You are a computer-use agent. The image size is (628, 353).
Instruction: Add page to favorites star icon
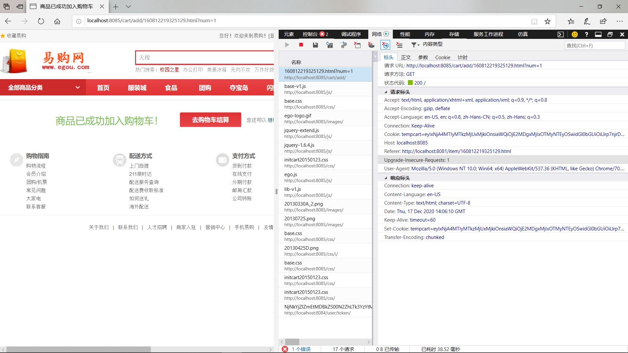click(x=548, y=22)
